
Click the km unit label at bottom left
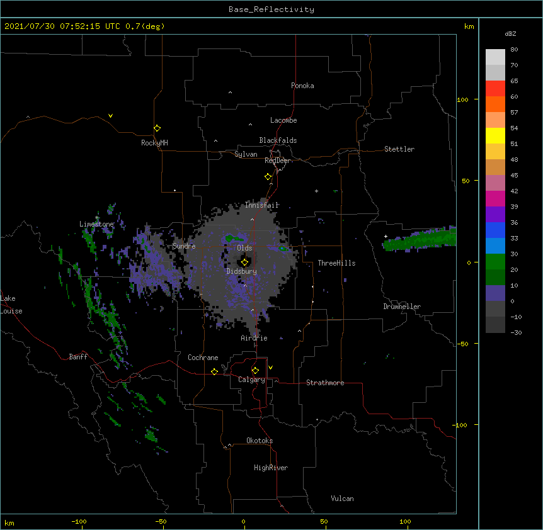point(9,523)
